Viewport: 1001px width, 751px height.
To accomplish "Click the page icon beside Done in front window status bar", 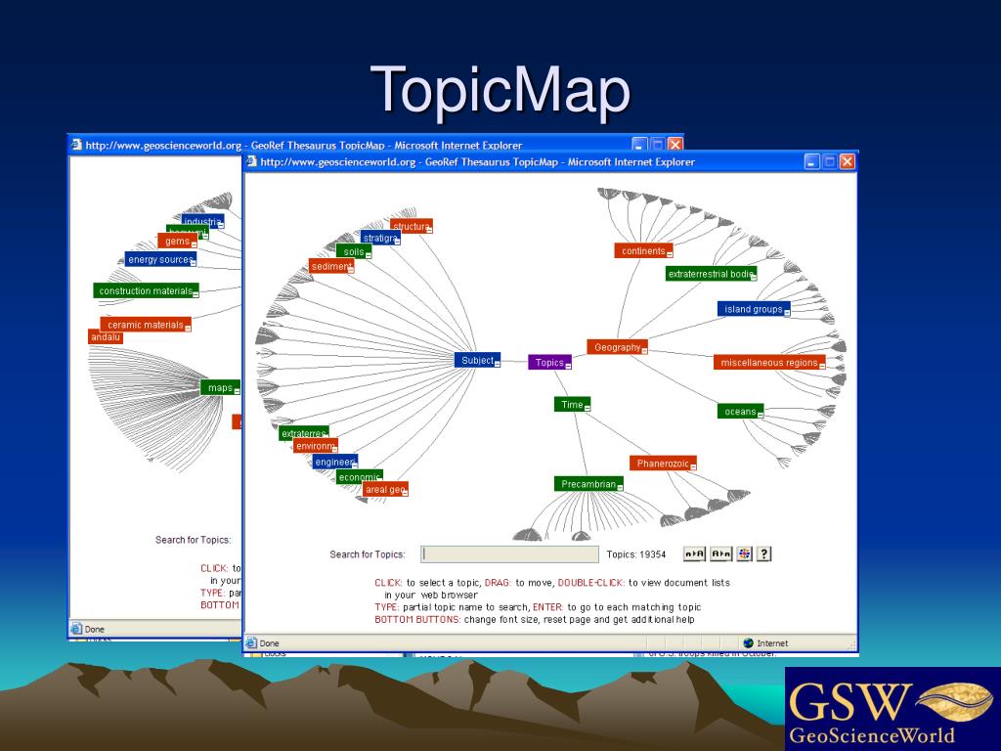I will pos(251,643).
